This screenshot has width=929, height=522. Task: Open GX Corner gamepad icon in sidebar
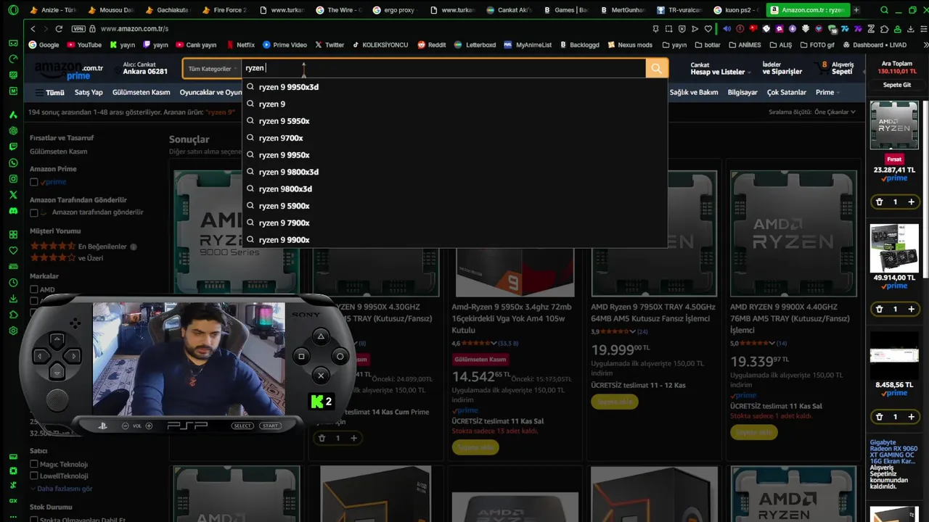pos(13,43)
